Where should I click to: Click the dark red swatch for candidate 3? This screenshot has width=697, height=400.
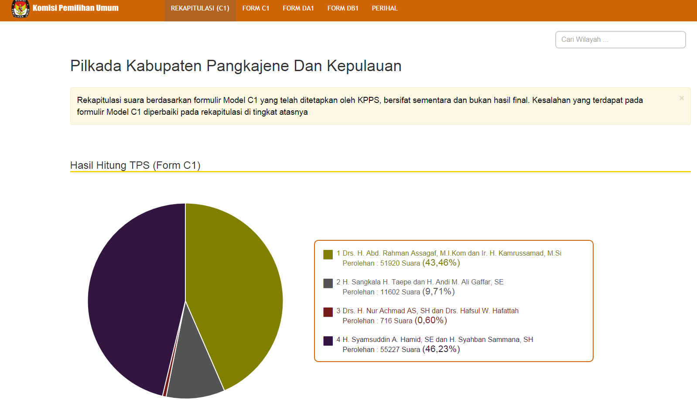pos(328,312)
